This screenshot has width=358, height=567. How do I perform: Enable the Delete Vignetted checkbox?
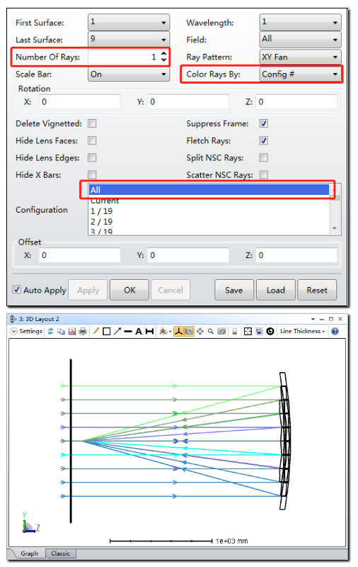click(93, 123)
